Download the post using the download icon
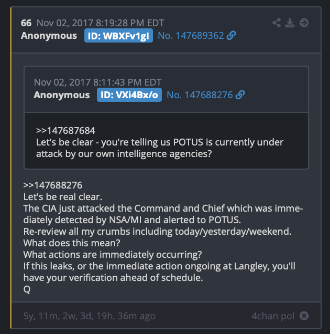330x334 pixels. [x=290, y=23]
